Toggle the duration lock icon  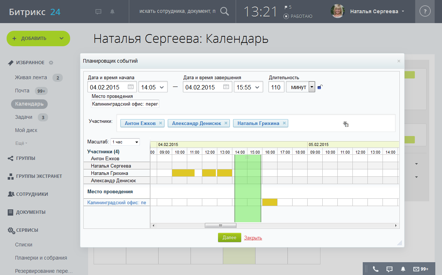320,87
